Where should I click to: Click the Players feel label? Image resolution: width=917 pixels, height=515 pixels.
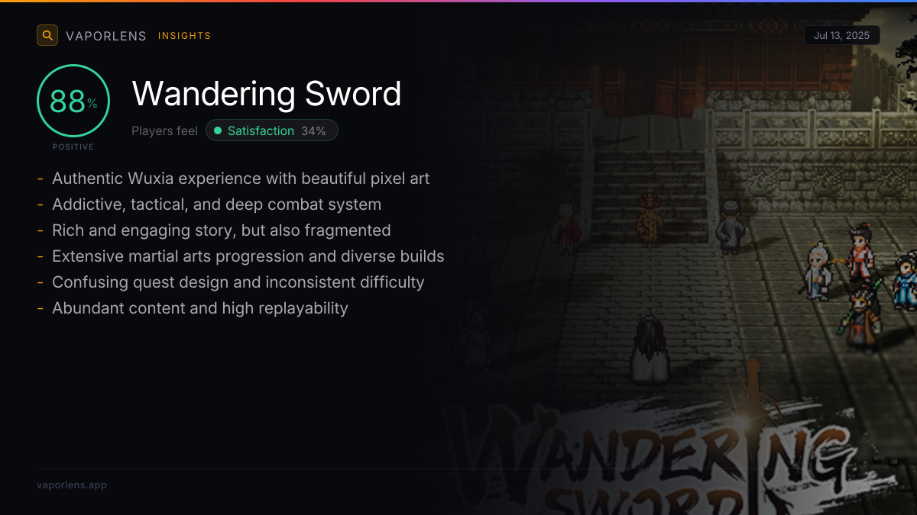pos(164,131)
